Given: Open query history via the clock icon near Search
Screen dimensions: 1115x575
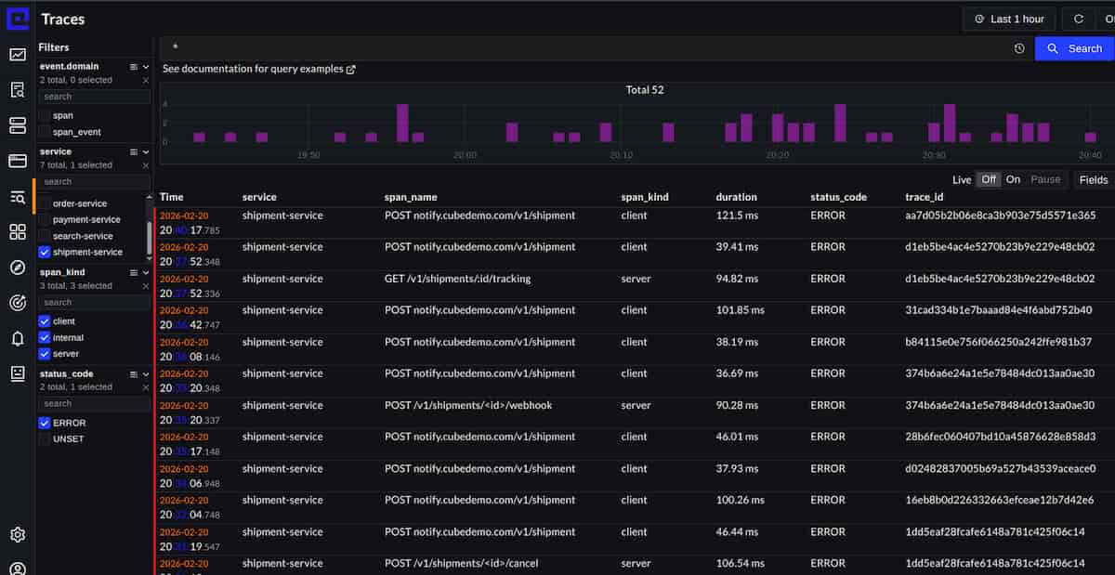Looking at the screenshot, I should point(1018,47).
